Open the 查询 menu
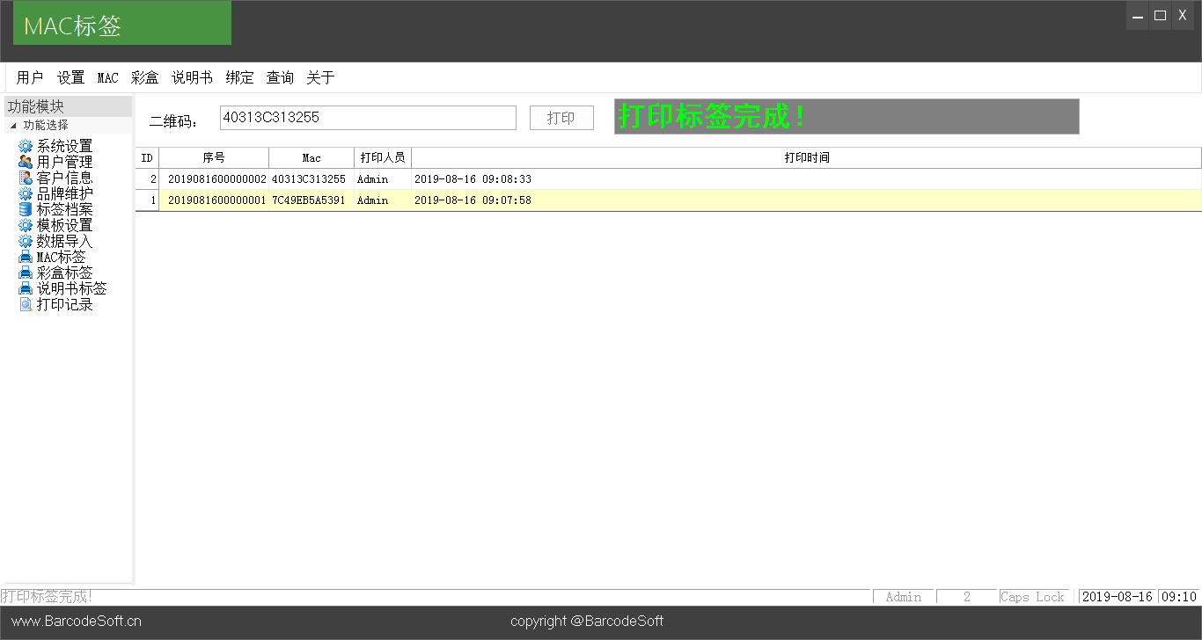The image size is (1202, 640). tap(280, 77)
